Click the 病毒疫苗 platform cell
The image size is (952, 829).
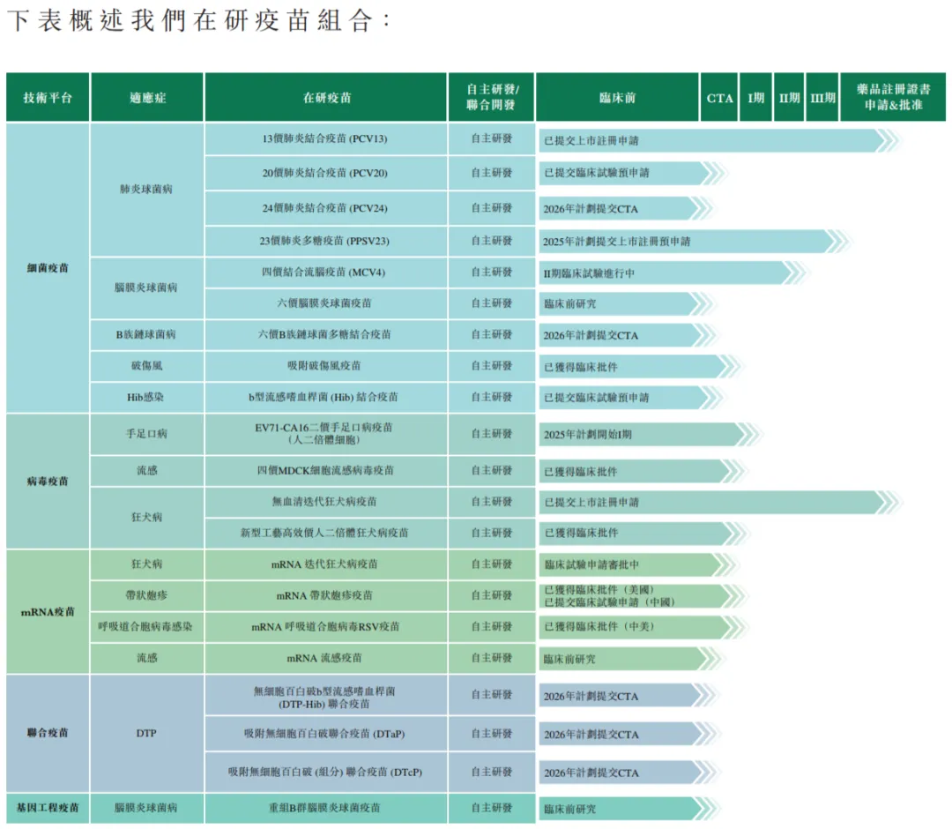point(48,482)
